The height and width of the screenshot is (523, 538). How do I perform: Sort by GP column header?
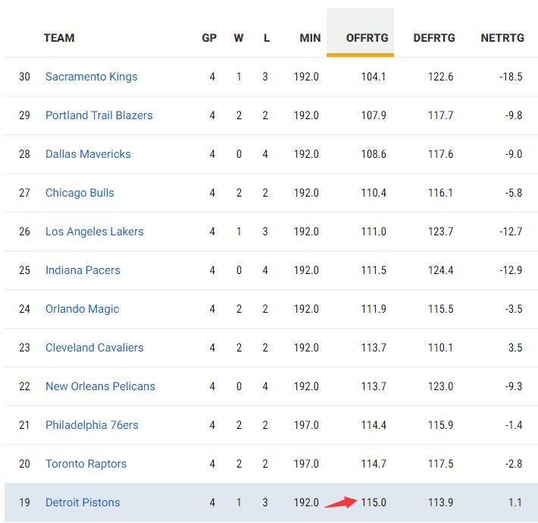click(x=209, y=38)
